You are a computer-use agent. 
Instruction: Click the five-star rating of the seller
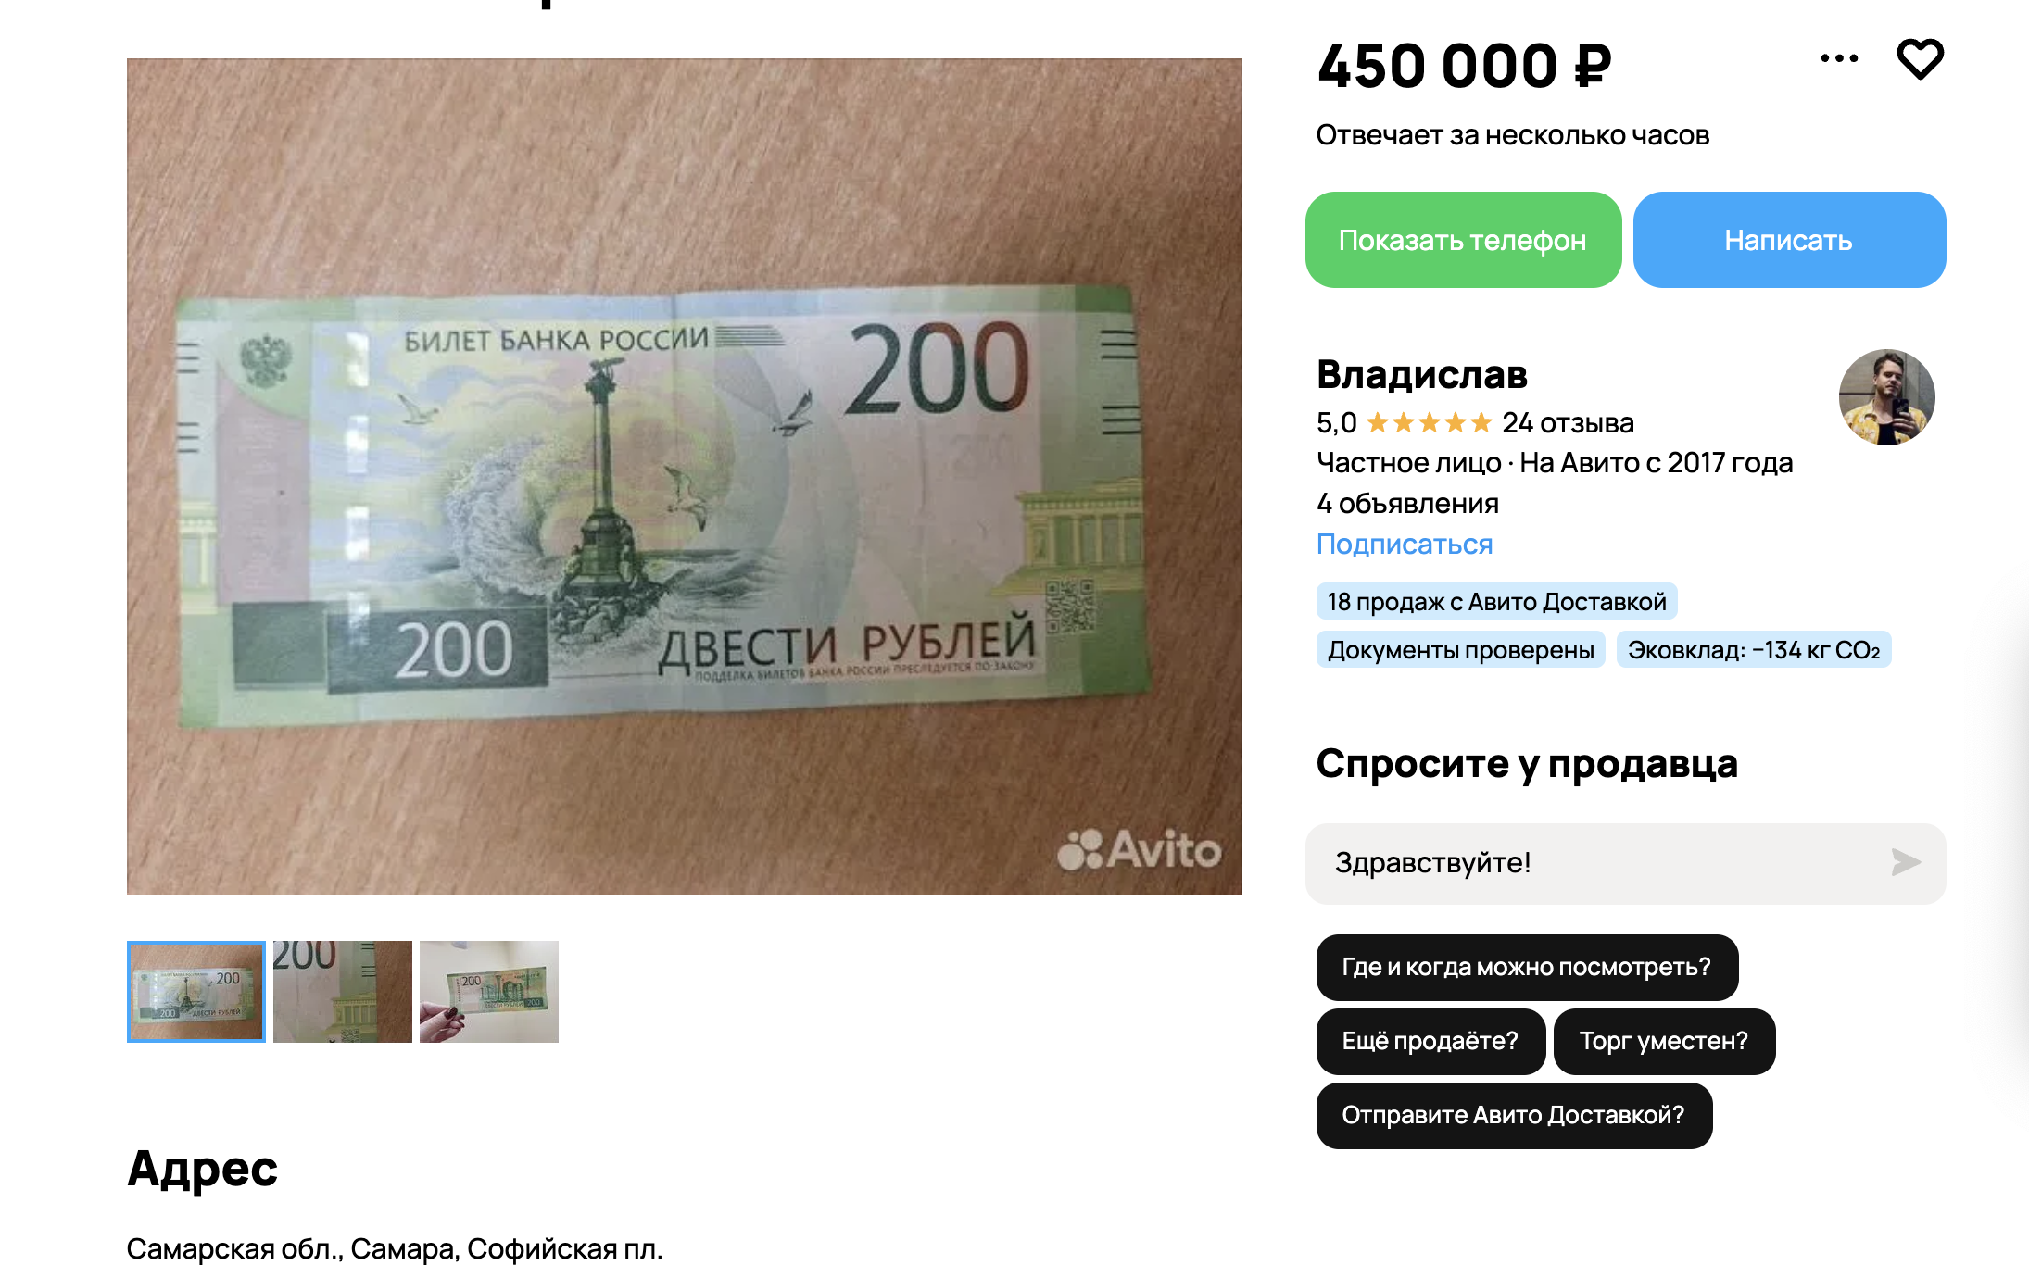pos(1429,423)
